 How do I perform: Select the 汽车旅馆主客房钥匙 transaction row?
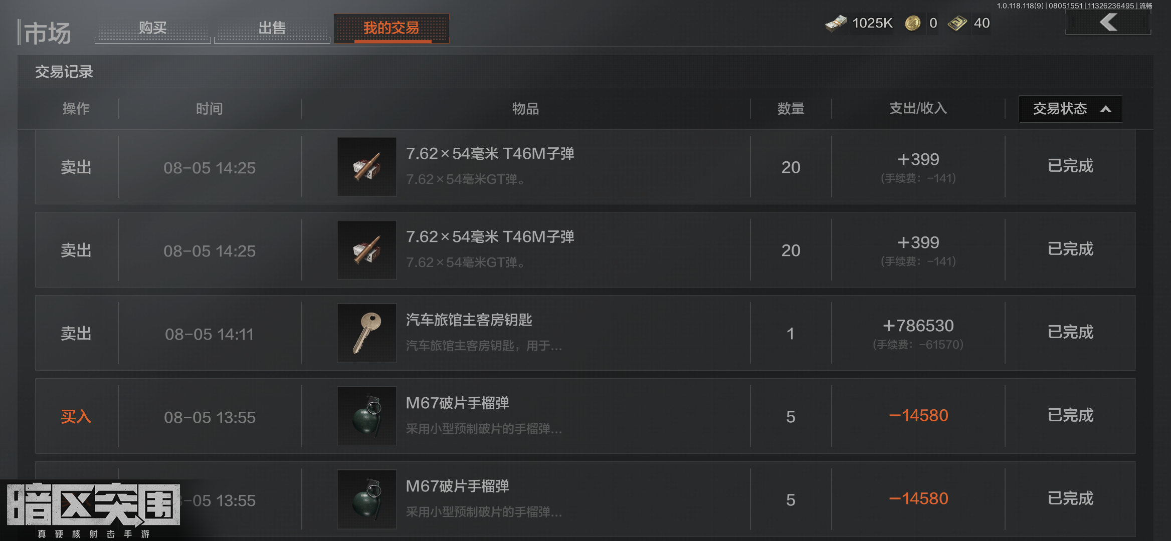coord(585,333)
